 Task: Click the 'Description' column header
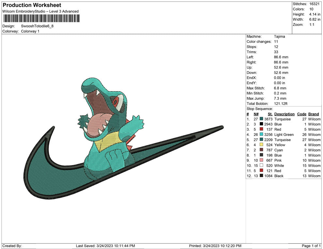(284, 114)
